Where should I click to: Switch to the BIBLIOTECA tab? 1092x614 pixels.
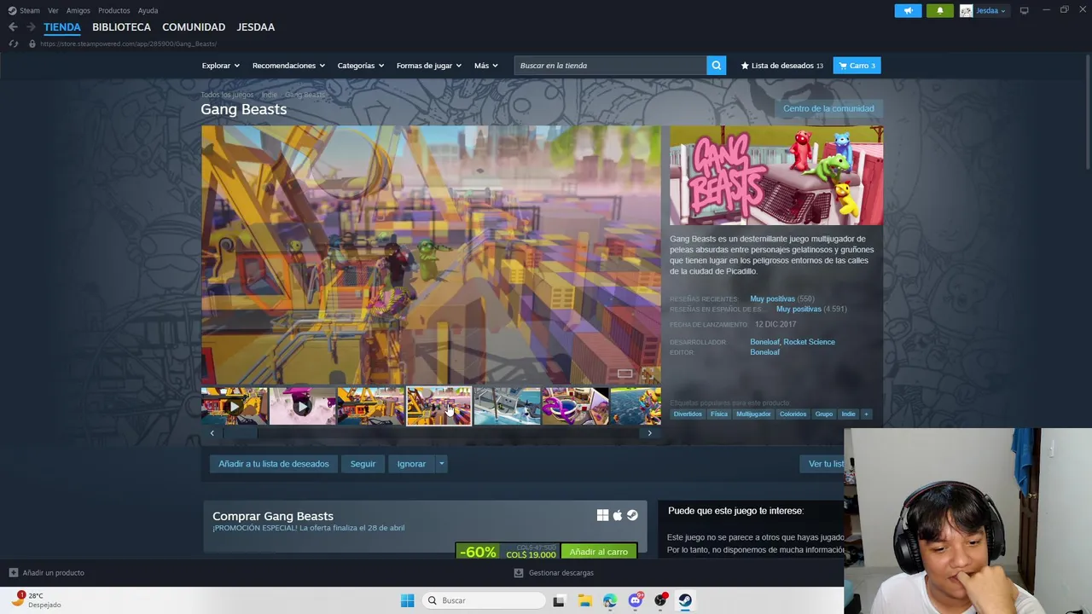(x=121, y=27)
